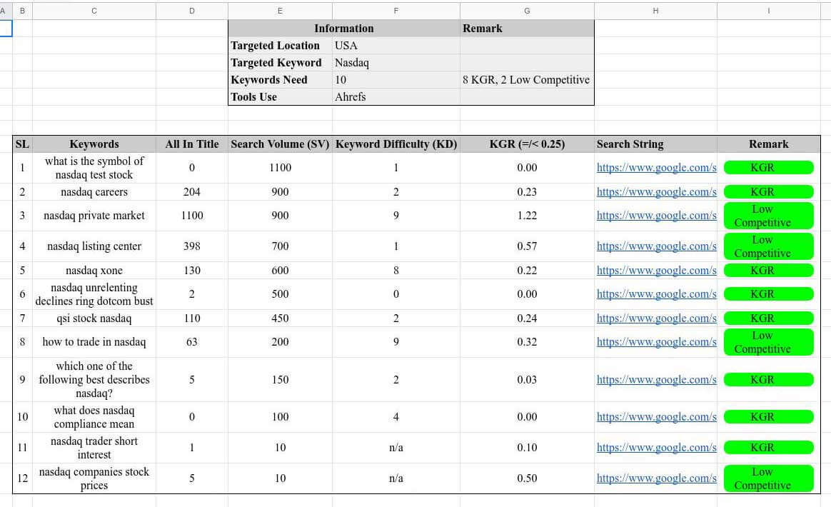Click the "Targeted Keyword" label cell
Image resolution: width=831 pixels, height=507 pixels.
276,62
